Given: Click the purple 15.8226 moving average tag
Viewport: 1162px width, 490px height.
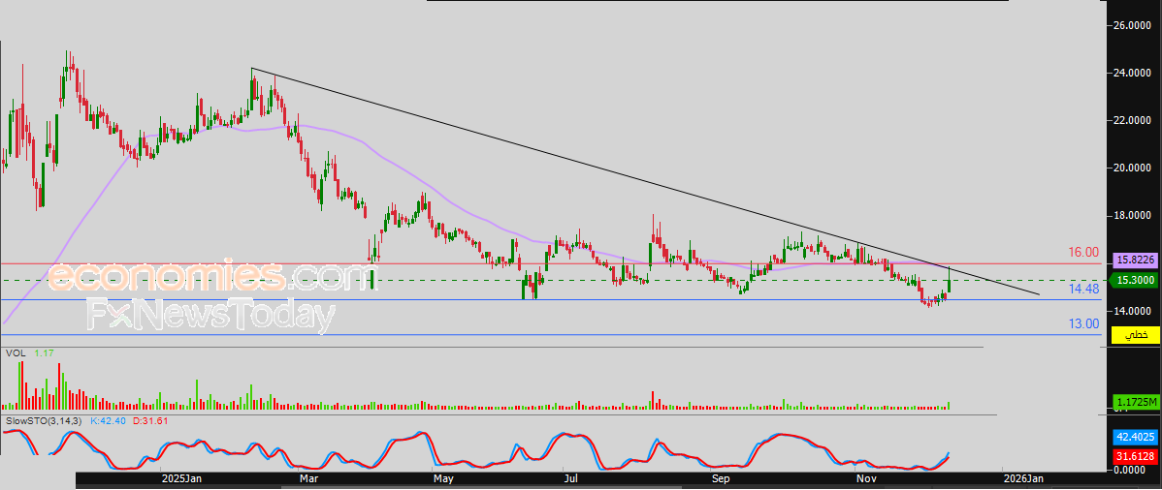Looking at the screenshot, I should point(1134,260).
